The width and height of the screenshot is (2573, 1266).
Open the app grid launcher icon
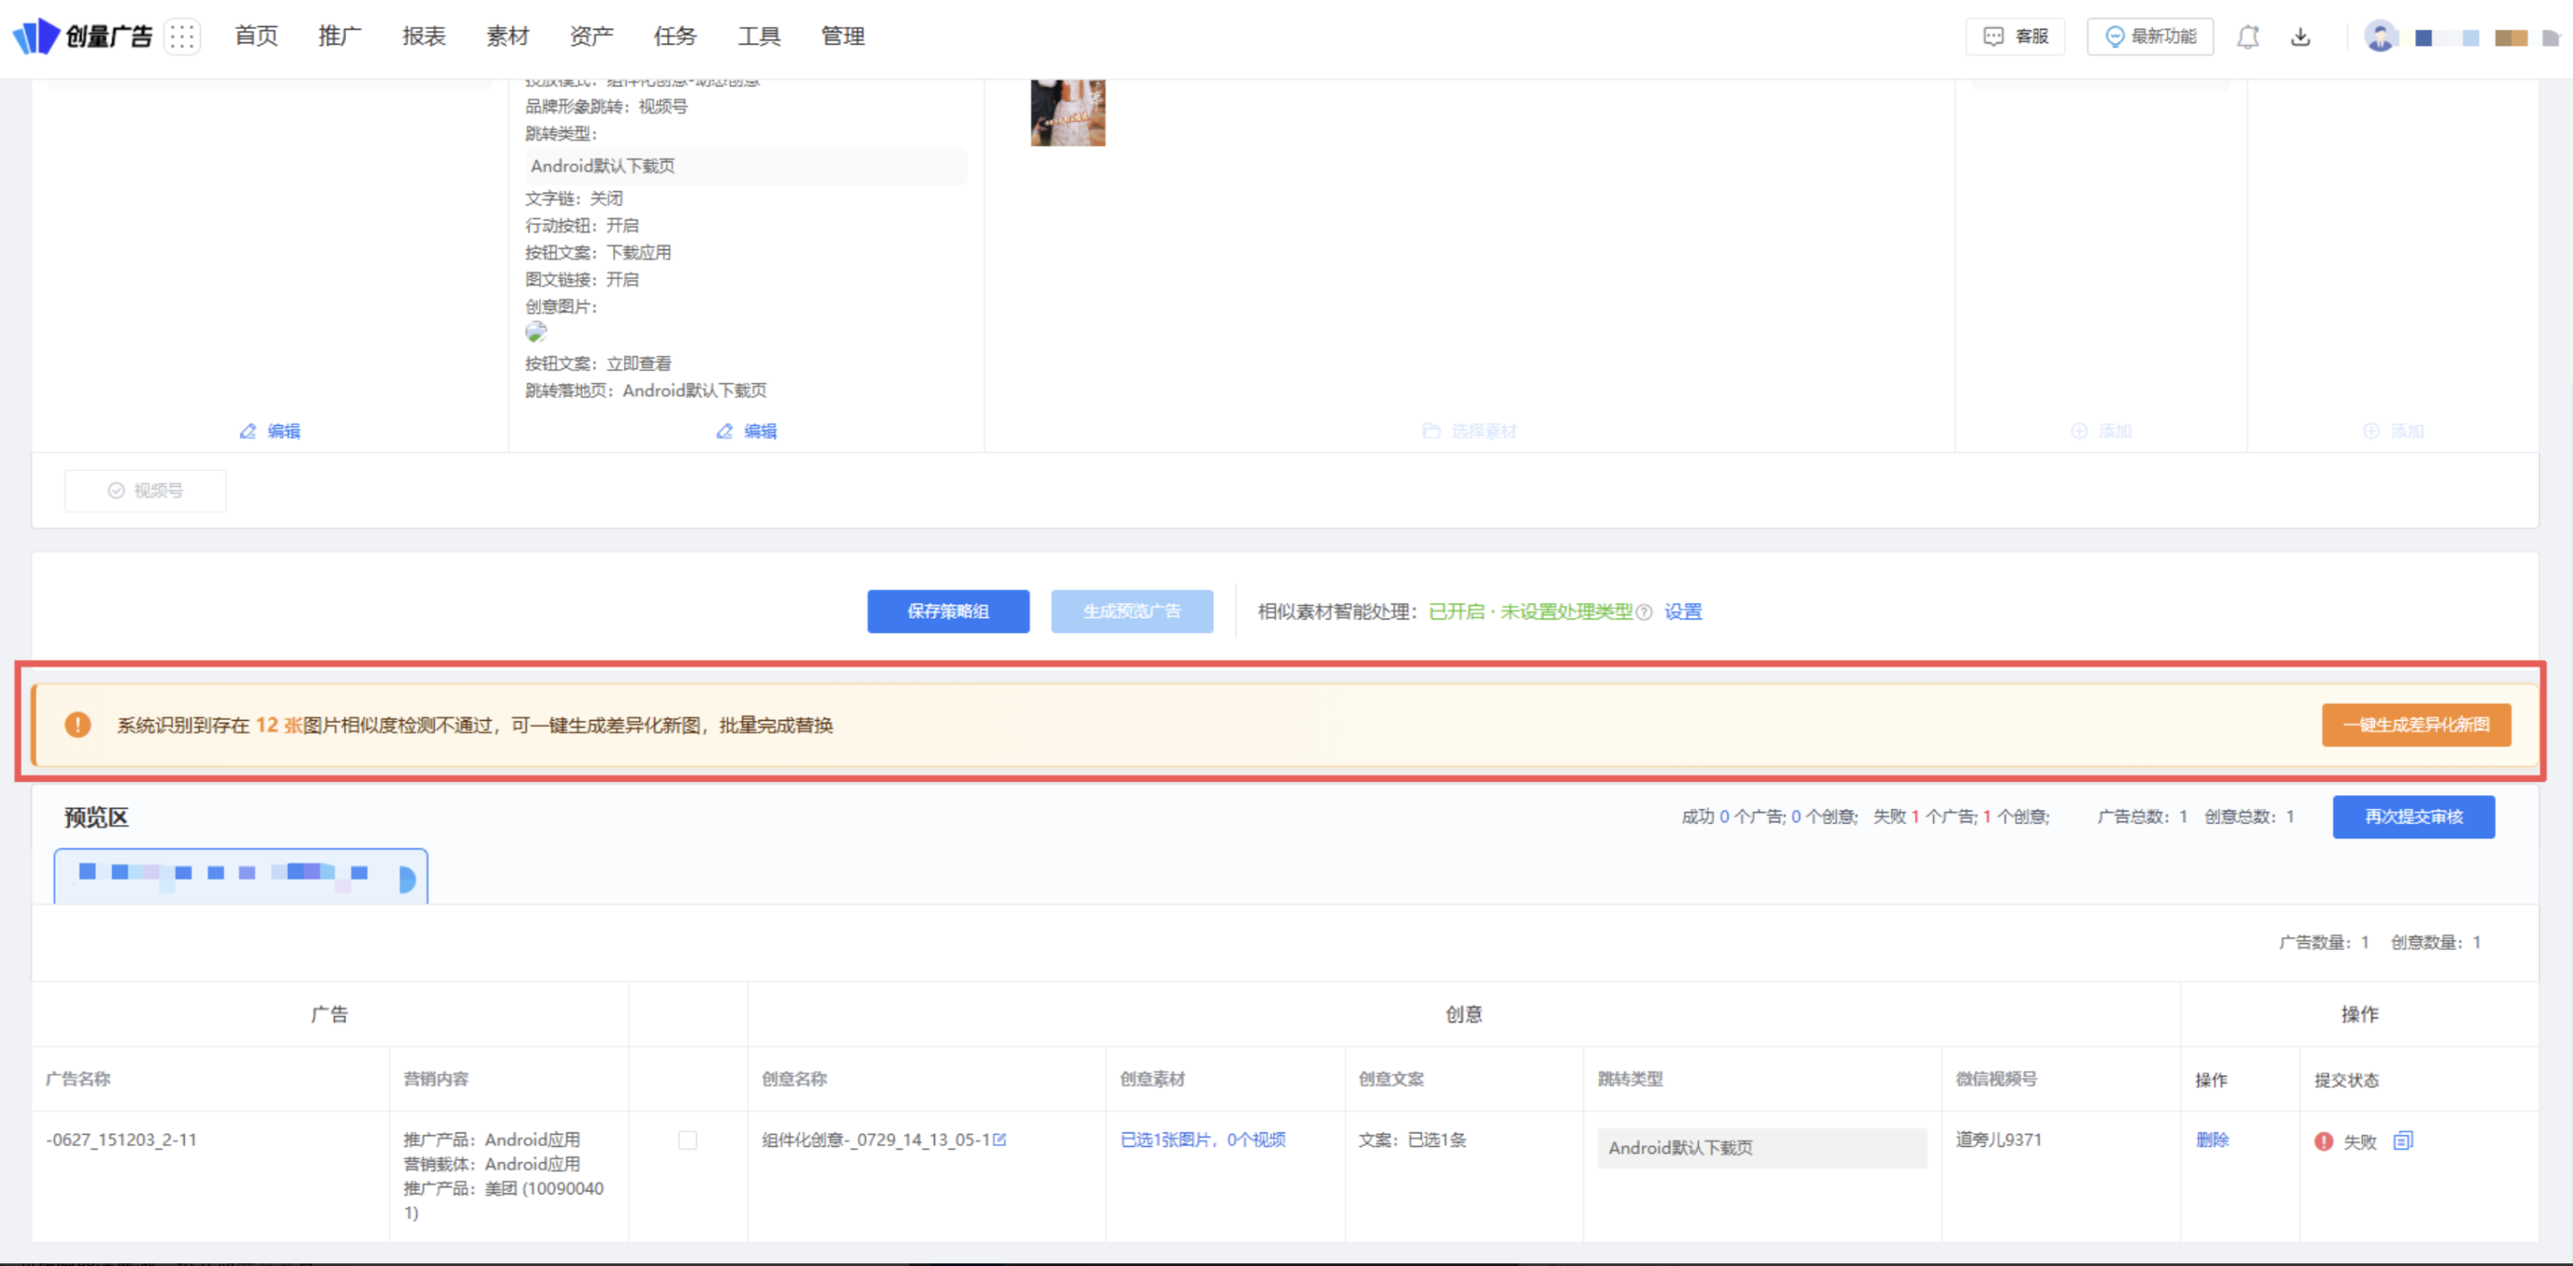(182, 37)
